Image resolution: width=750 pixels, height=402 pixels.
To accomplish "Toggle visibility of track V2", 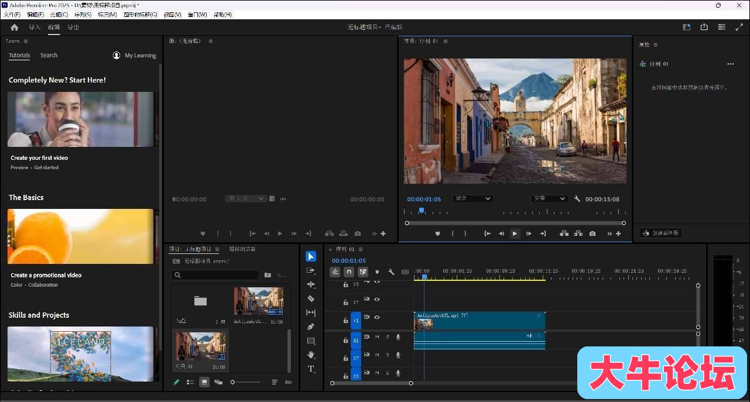I will pyautogui.click(x=377, y=300).
